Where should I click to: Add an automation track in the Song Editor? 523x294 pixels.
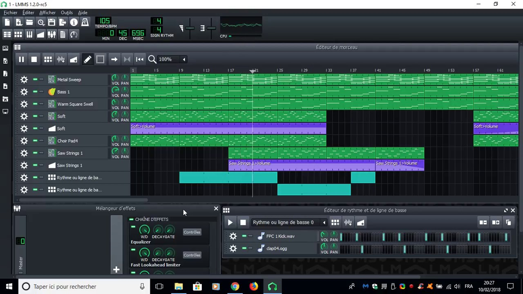(x=74, y=60)
